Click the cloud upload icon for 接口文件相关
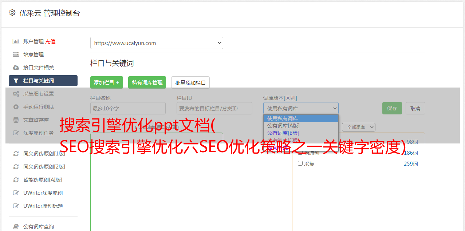This screenshot has height=231, width=465. (16, 68)
